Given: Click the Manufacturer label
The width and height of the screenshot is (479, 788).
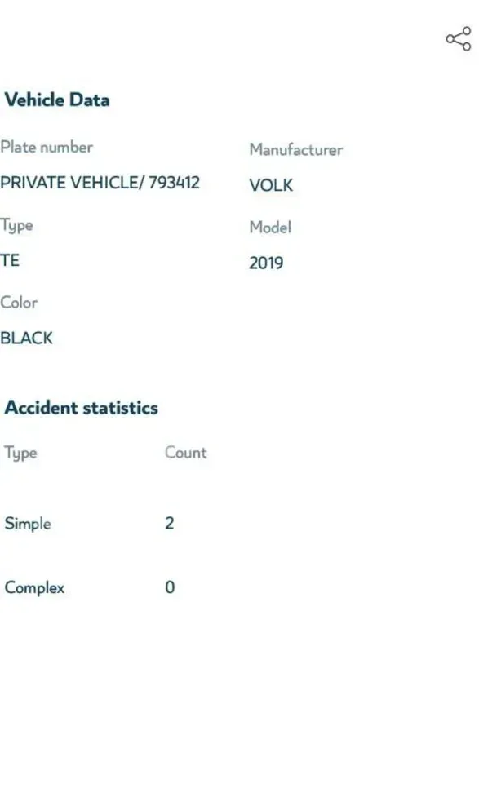Looking at the screenshot, I should coord(296,149).
